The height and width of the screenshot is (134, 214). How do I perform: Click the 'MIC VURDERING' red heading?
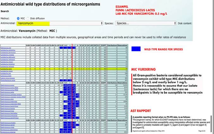coord(144,69)
